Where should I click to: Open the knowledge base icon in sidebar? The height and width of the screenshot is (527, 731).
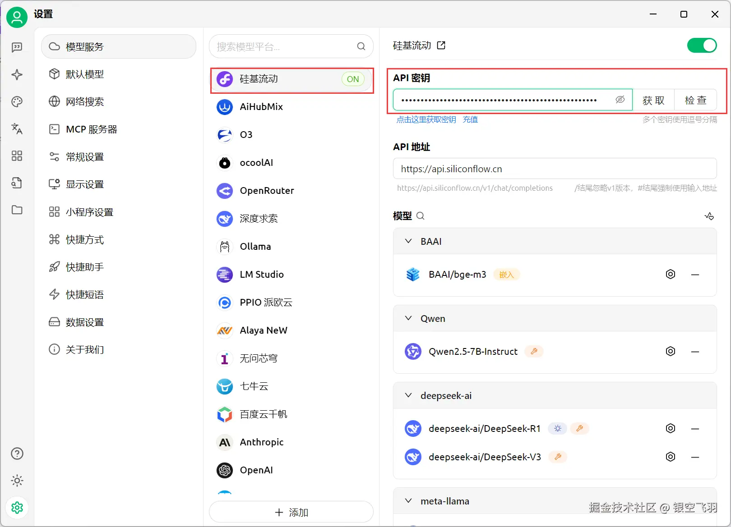tap(17, 183)
